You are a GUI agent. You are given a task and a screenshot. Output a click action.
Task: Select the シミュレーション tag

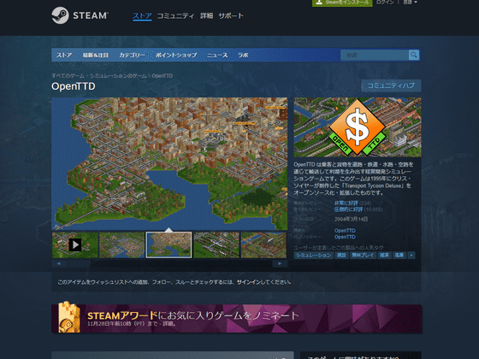coord(313,256)
